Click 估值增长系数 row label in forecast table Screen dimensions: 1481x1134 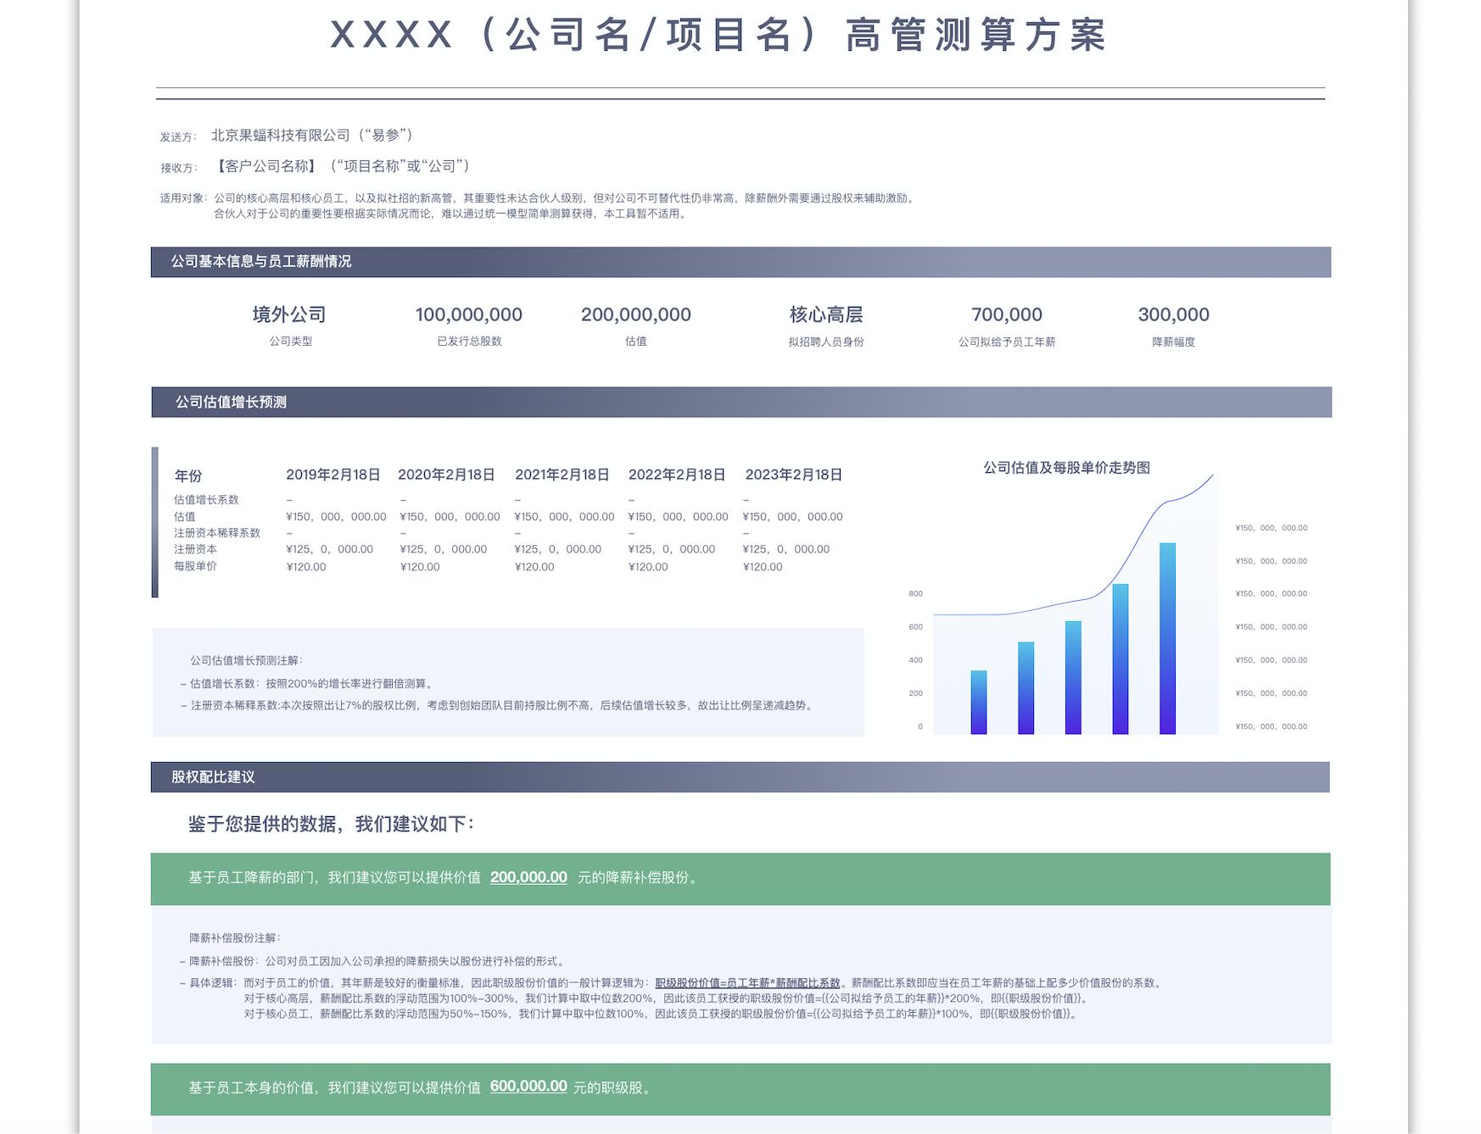[206, 500]
